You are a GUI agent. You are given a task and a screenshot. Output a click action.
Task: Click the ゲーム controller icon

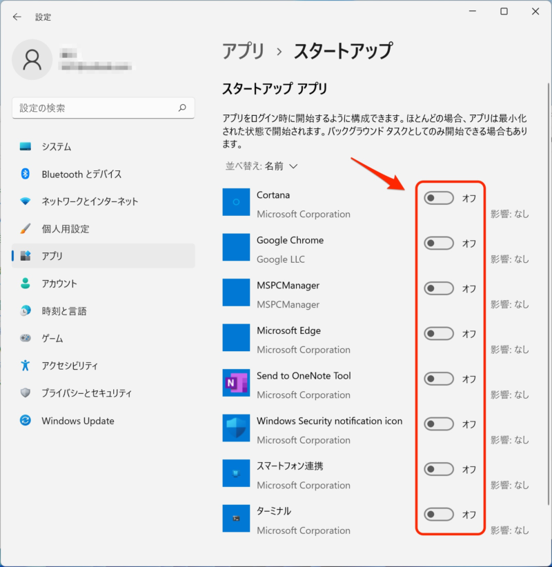coord(26,338)
